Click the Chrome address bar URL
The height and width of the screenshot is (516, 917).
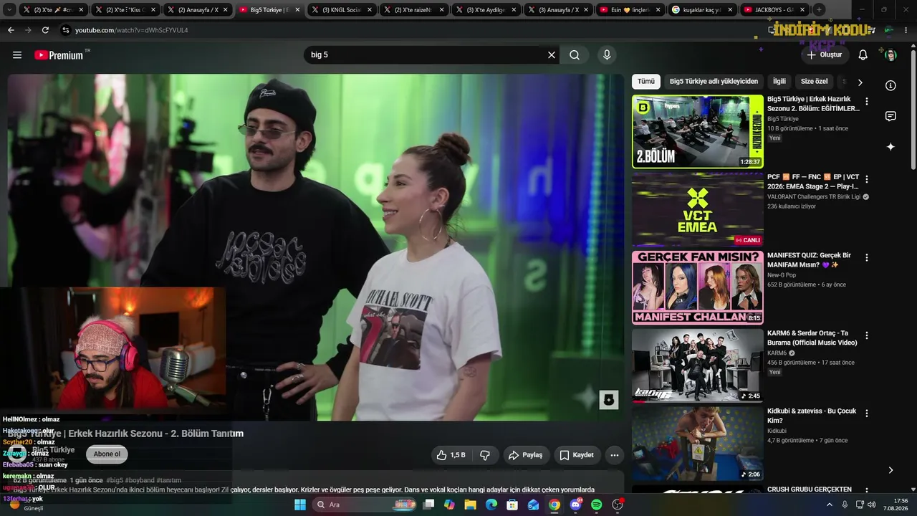click(132, 30)
